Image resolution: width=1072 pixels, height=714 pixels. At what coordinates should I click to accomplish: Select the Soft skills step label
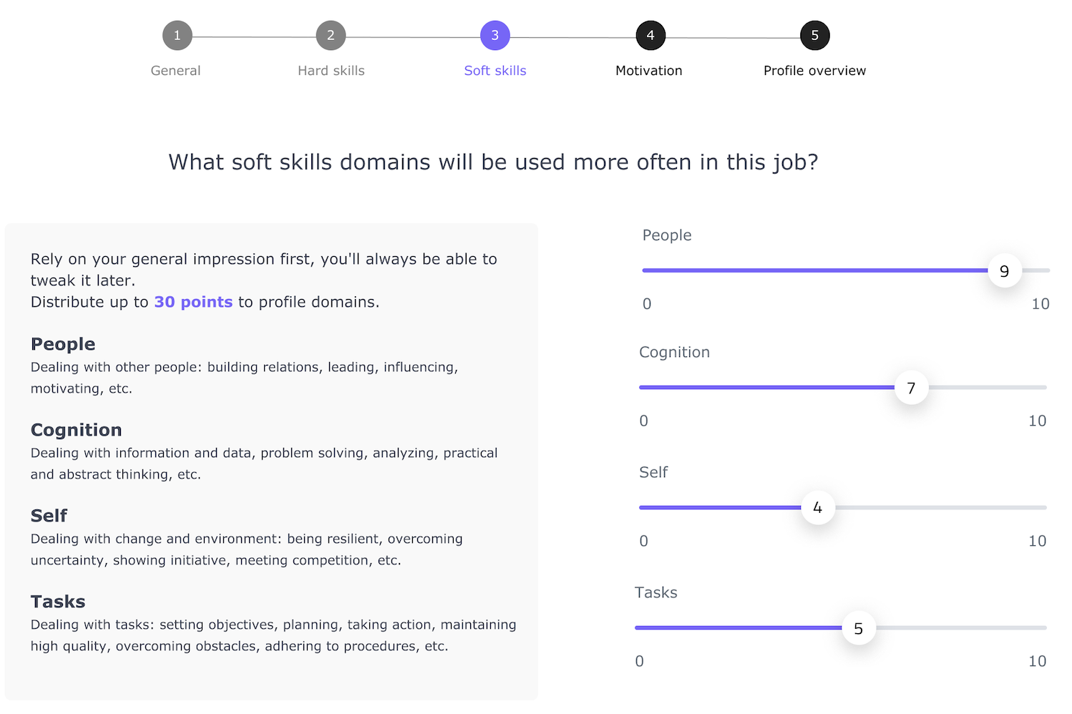(x=495, y=71)
